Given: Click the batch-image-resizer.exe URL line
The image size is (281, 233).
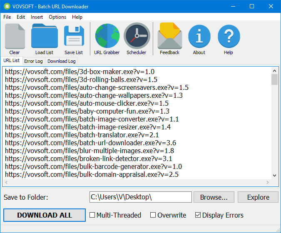Looking at the screenshot, I should coord(88,127).
